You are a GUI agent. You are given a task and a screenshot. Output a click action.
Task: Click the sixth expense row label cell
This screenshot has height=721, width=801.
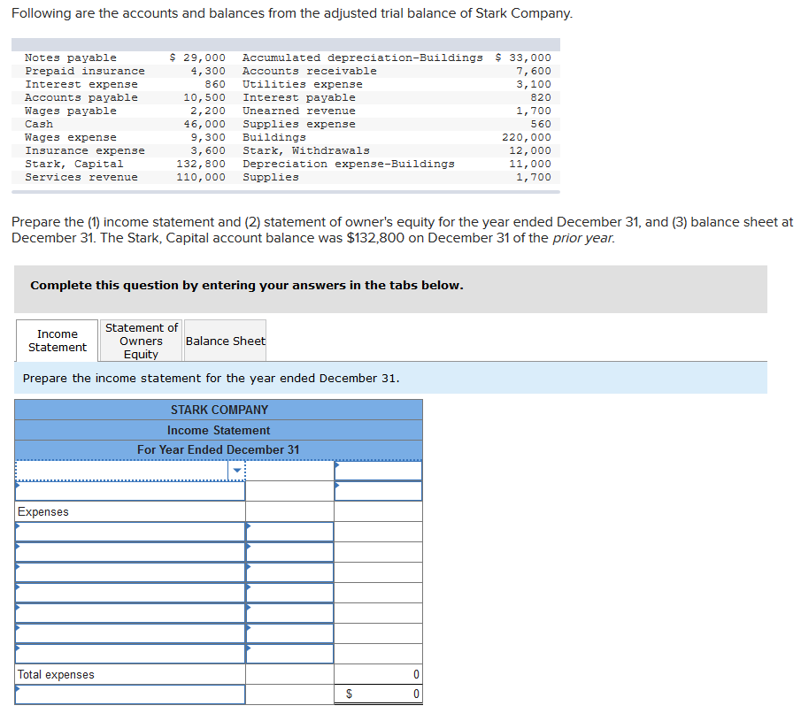pyautogui.click(x=128, y=633)
